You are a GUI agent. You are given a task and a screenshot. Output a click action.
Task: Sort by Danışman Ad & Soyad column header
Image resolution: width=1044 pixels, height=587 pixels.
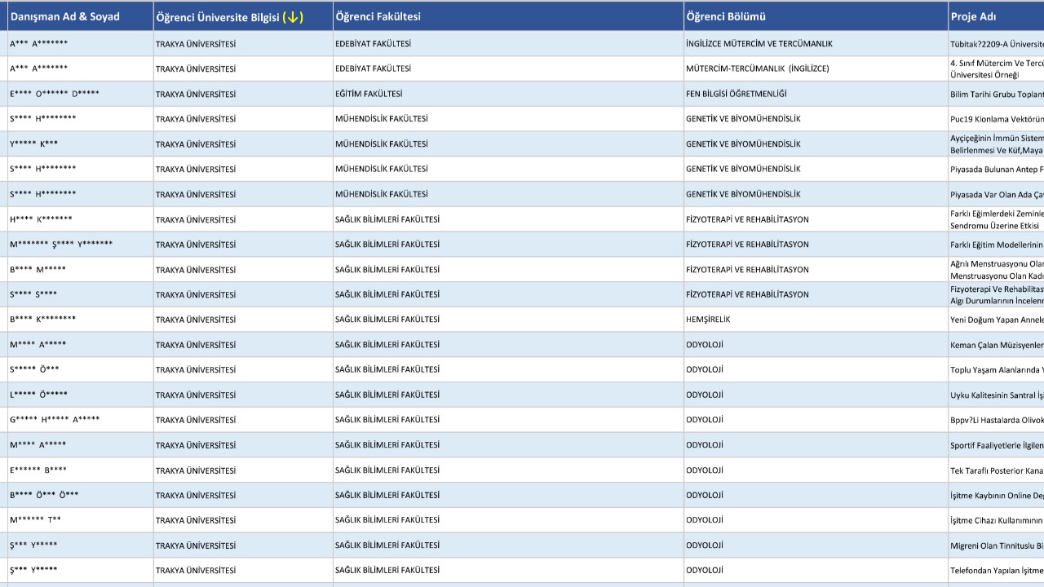(64, 17)
